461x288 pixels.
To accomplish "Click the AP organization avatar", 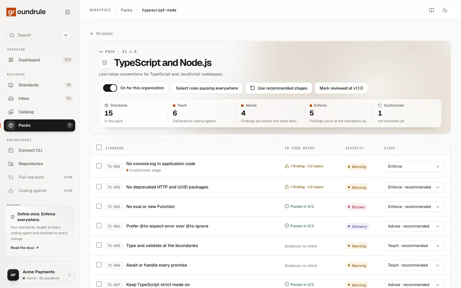I will (13, 275).
